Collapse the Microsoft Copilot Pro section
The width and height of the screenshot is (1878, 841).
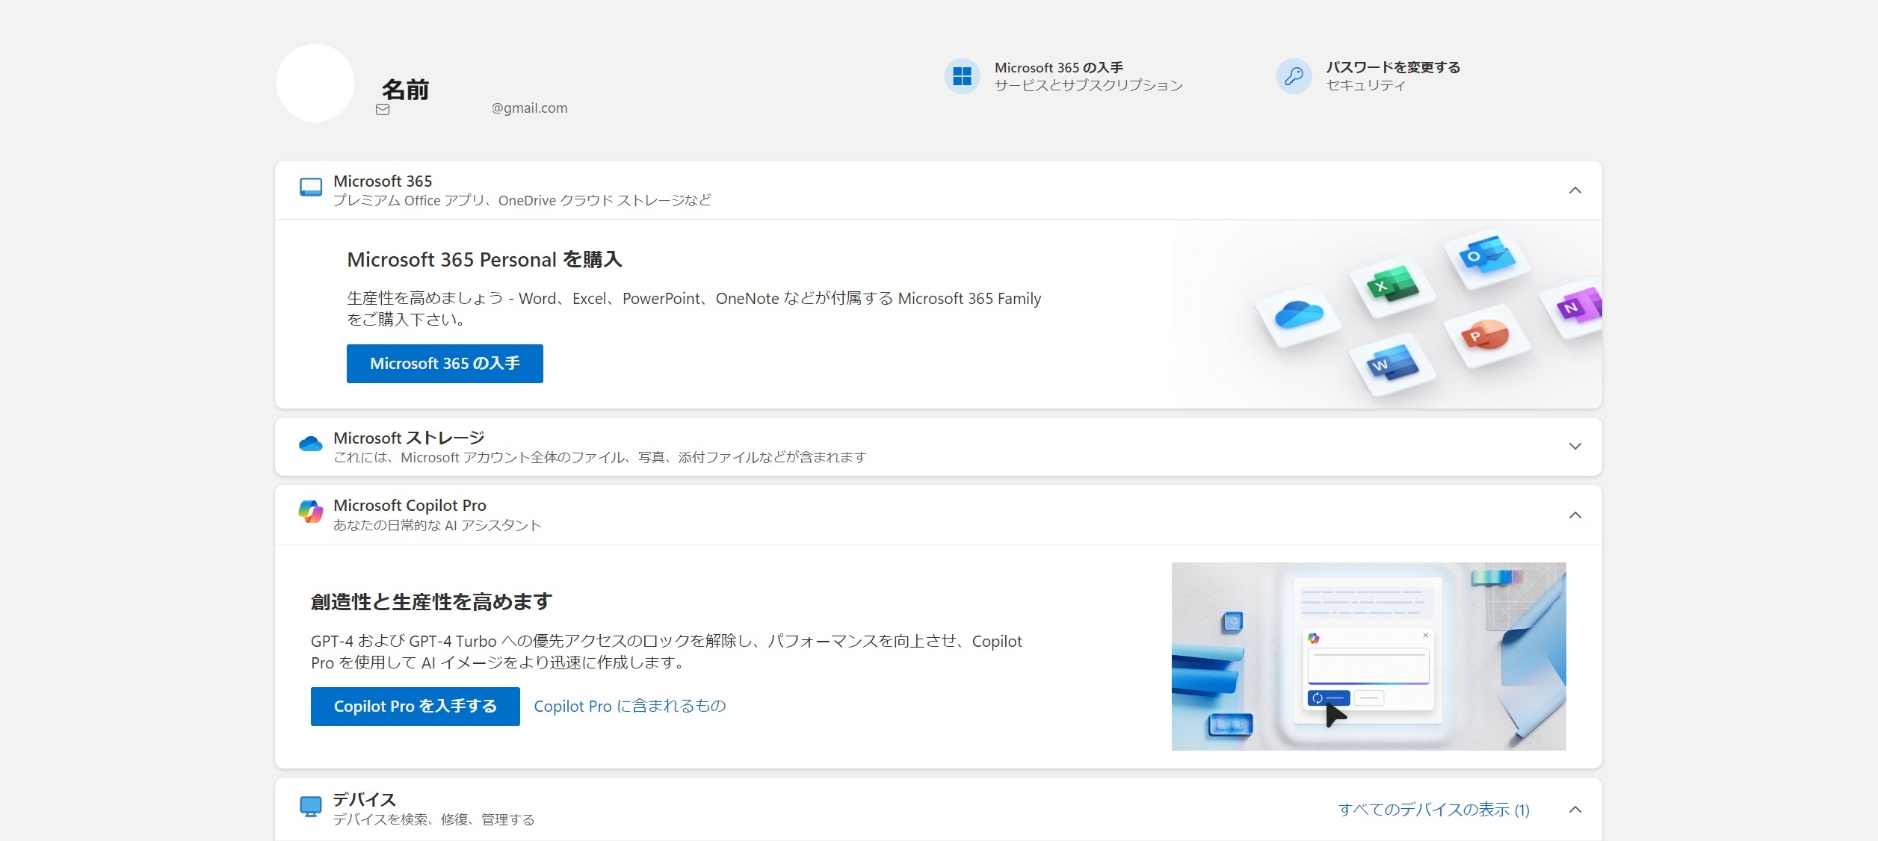tap(1575, 515)
